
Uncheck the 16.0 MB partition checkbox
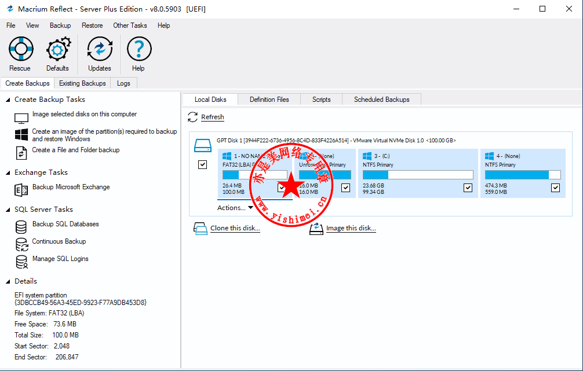coord(346,188)
